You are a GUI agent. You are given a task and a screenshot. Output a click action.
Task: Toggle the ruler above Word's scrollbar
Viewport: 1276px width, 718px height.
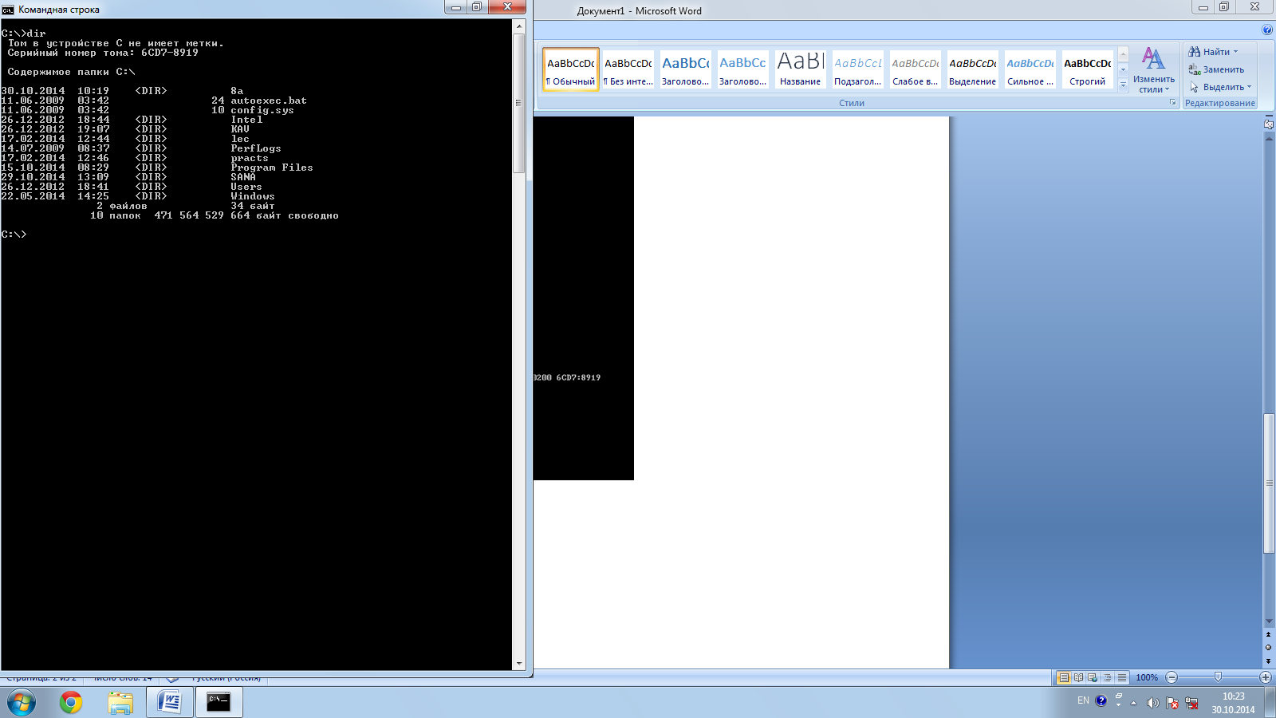point(1269,124)
